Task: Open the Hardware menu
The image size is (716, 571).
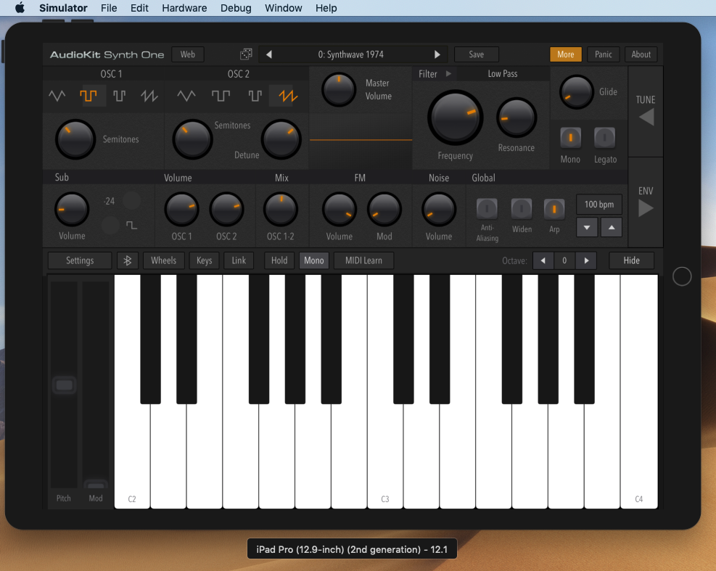Action: pos(184,8)
